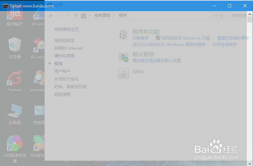Click the 卸载程序 link
Image resolution: width=253 pixels, height=166 pixels.
point(141,38)
